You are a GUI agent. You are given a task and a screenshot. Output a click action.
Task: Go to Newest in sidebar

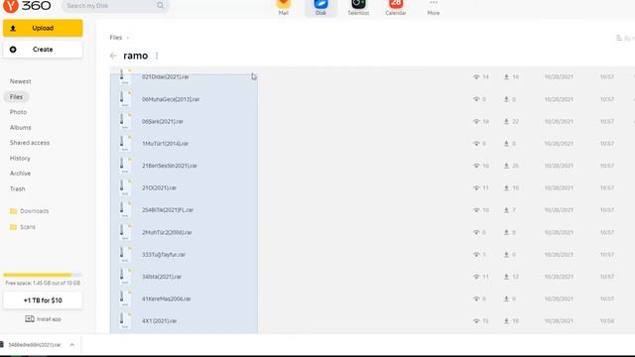[20, 81]
